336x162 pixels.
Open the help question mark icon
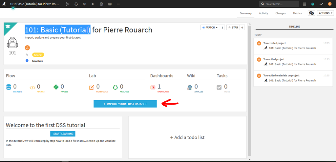point(313,4)
